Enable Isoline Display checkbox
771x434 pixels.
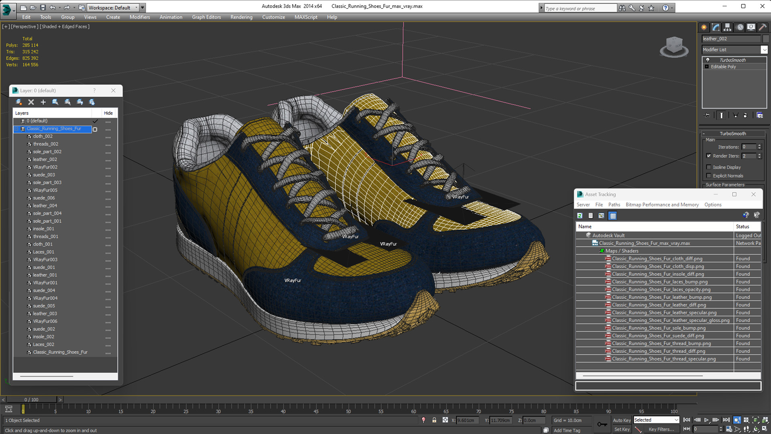tap(709, 167)
